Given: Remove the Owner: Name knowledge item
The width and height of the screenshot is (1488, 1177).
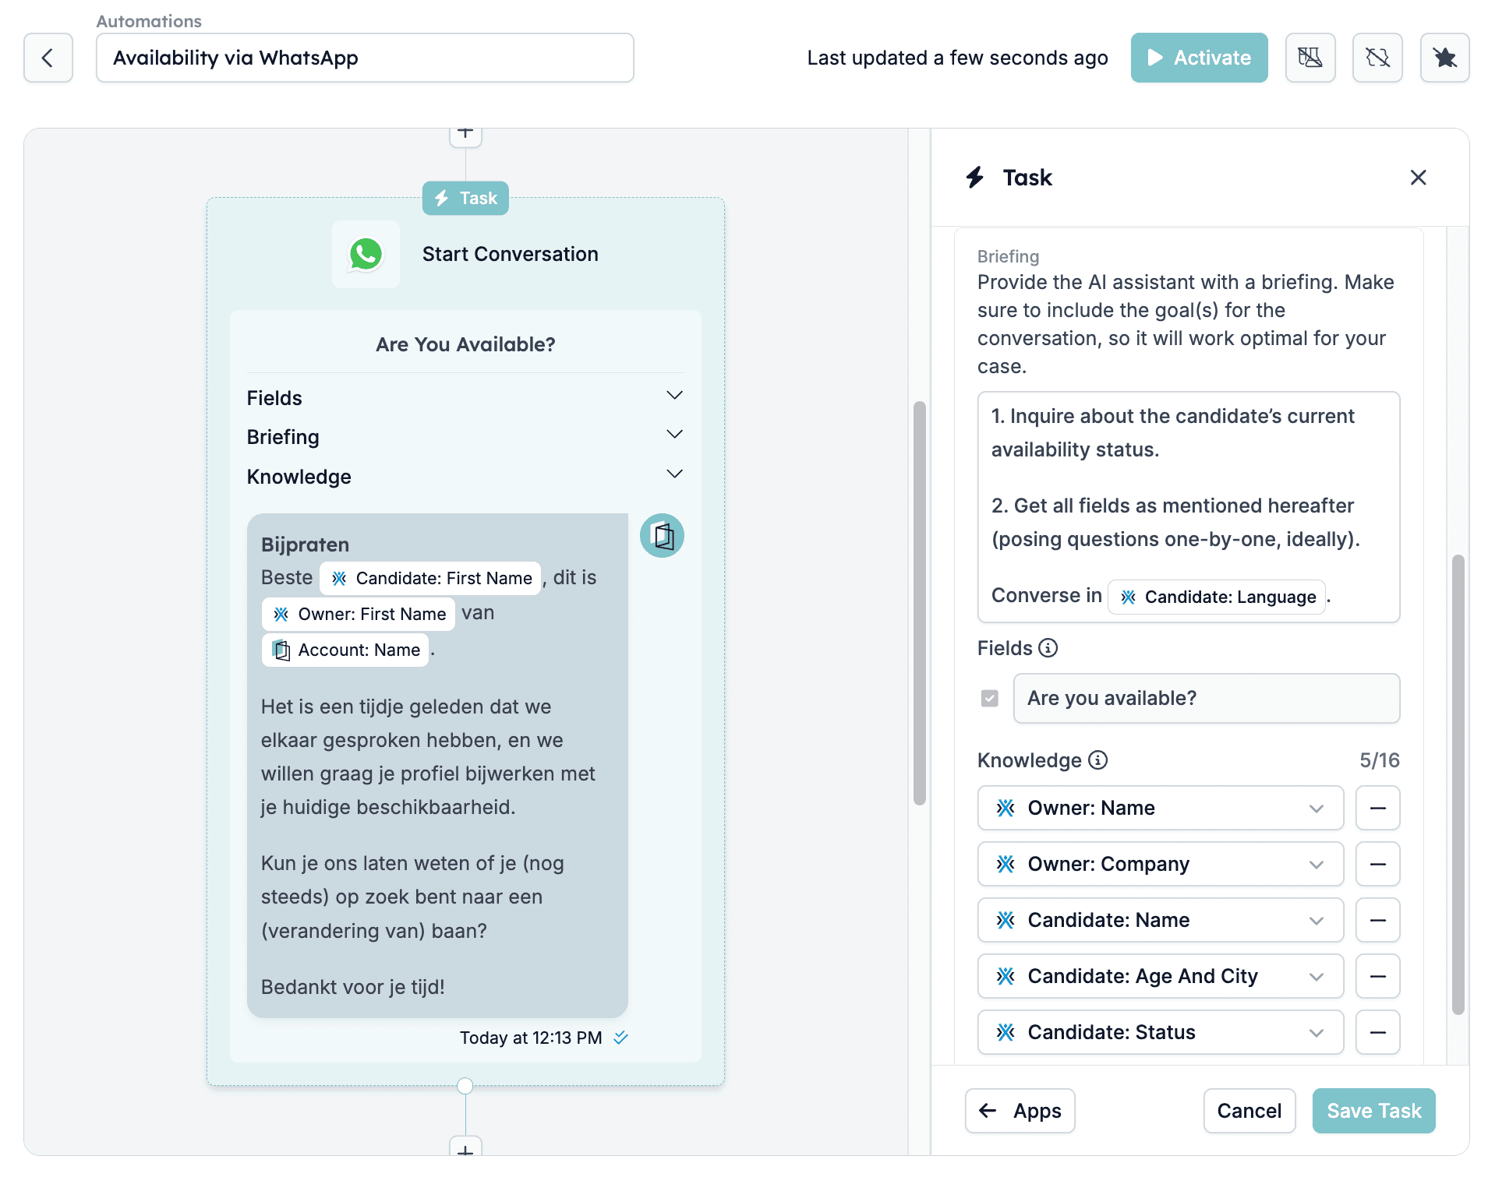Looking at the screenshot, I should 1377,808.
